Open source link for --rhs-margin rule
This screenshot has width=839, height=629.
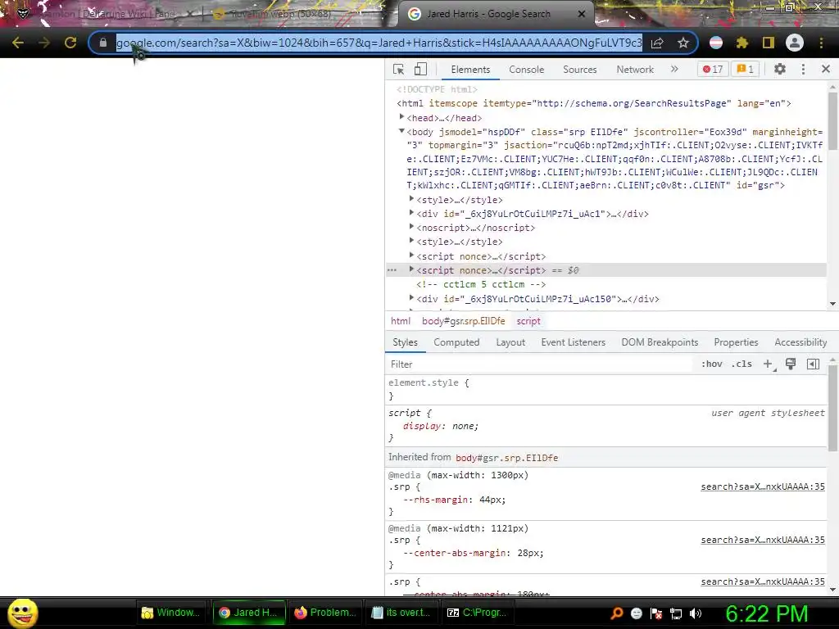pyautogui.click(x=763, y=486)
